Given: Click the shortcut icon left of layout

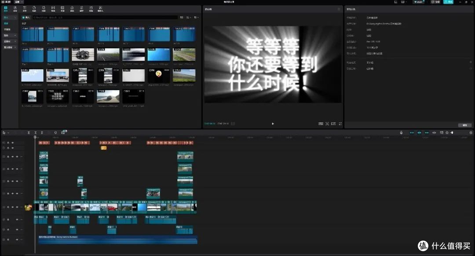Looking at the screenshot, I should coord(396,2).
